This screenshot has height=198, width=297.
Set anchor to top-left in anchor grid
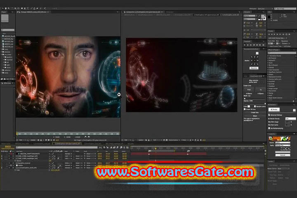[x=252, y=57]
